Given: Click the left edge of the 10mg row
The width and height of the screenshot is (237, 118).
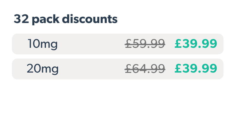Looking at the screenshot, I should pos(14,44).
